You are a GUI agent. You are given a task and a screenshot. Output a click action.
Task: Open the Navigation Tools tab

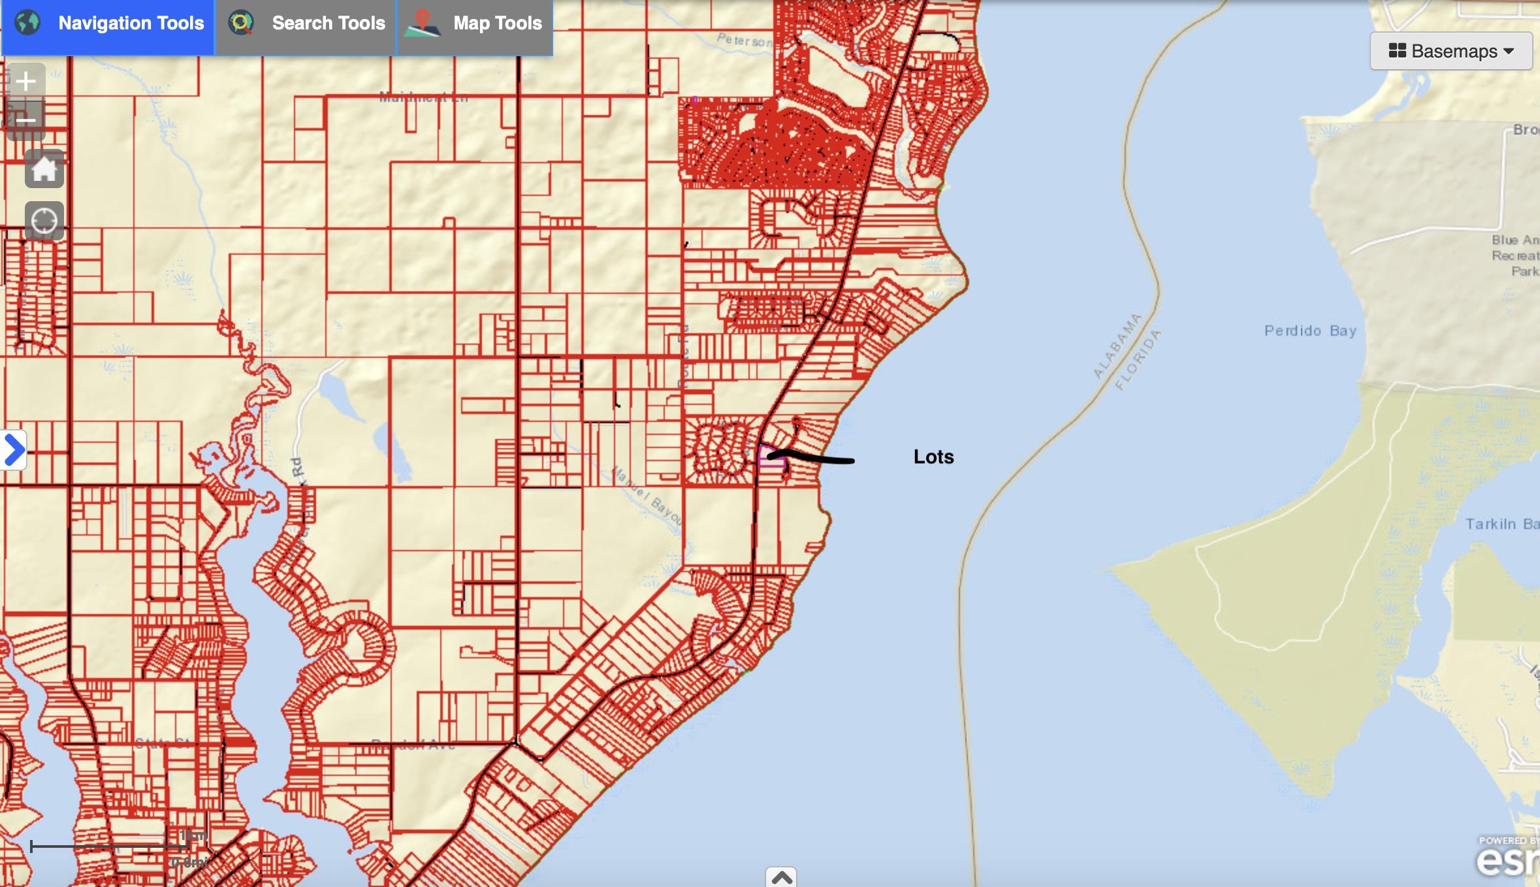pyautogui.click(x=108, y=26)
